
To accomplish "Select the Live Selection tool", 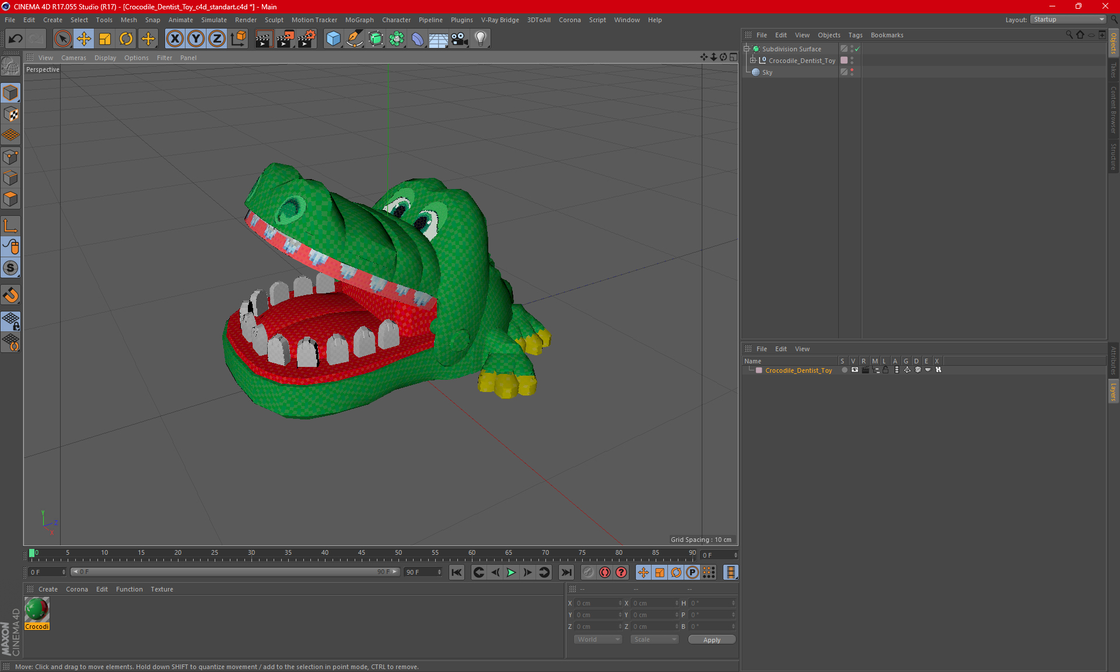I will pyautogui.click(x=62, y=39).
